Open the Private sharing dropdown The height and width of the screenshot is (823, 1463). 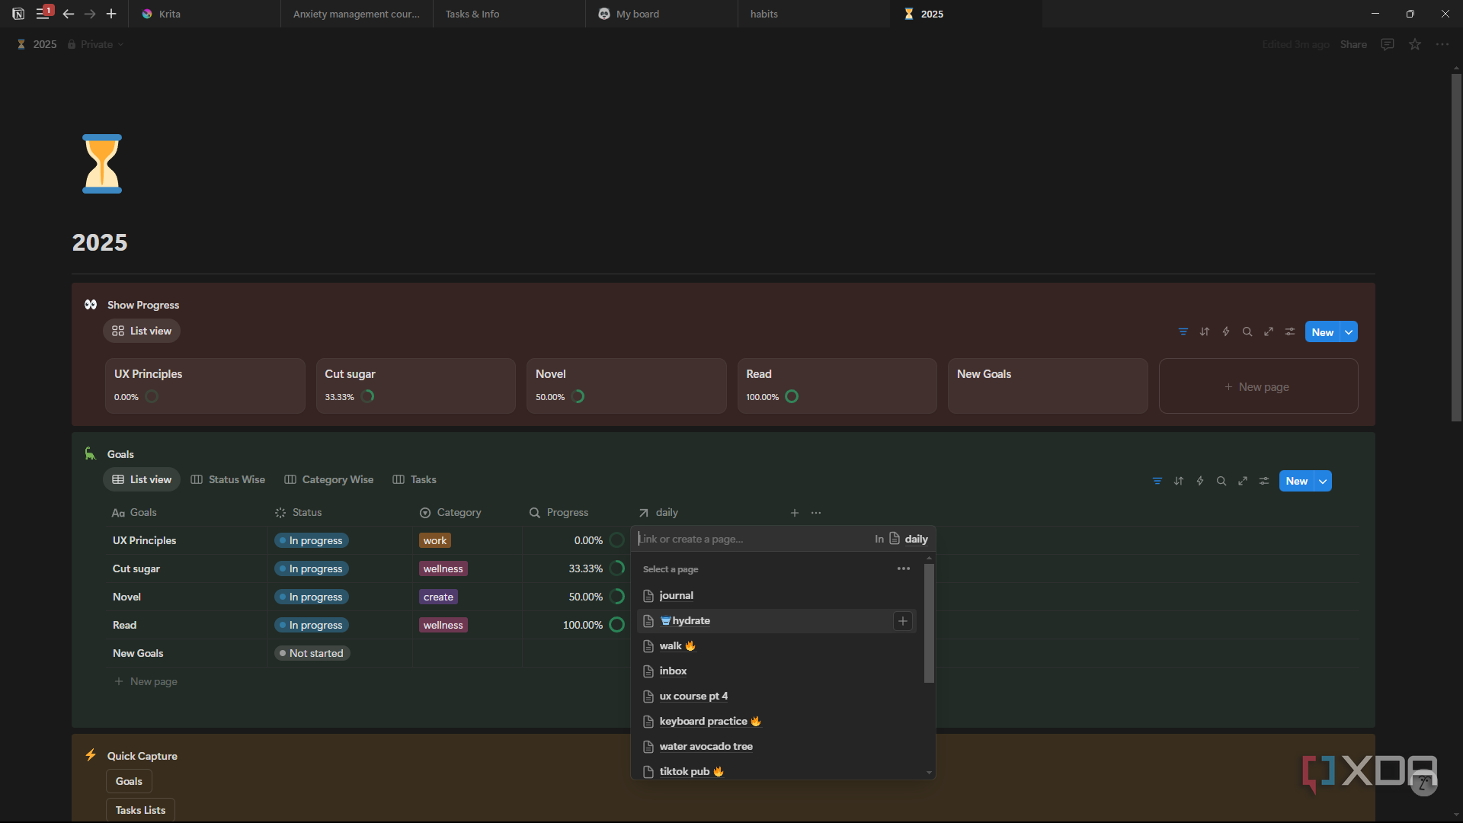pos(96,44)
